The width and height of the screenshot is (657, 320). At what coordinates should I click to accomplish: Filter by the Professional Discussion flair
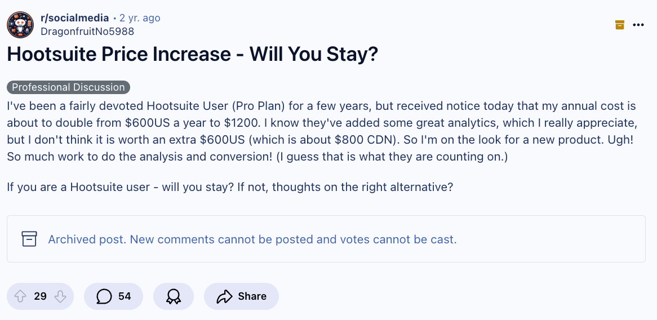pos(69,87)
